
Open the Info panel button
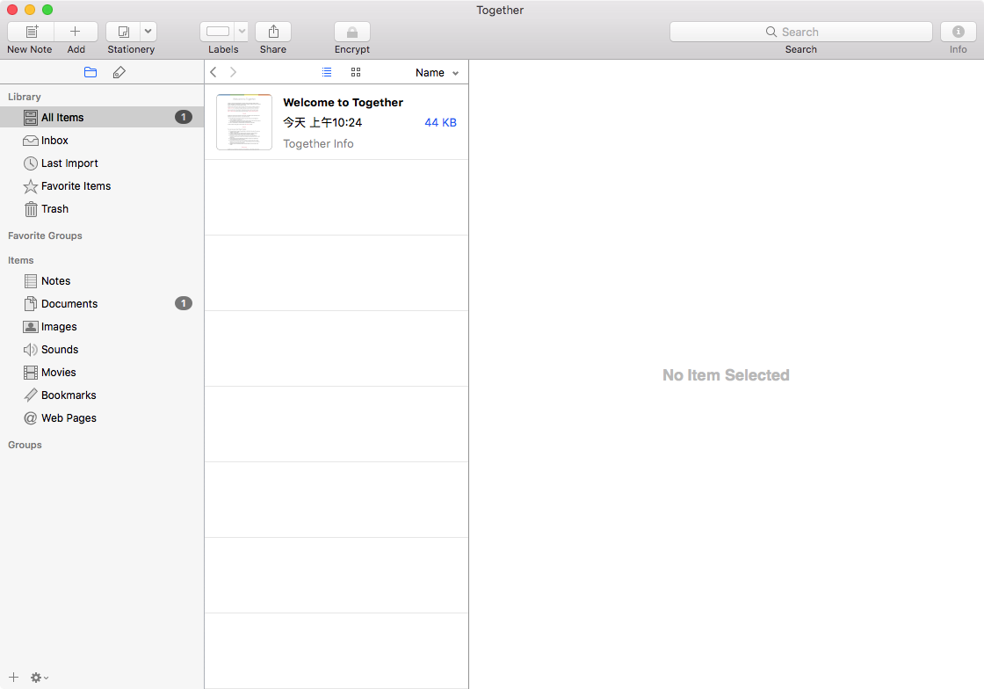point(958,32)
